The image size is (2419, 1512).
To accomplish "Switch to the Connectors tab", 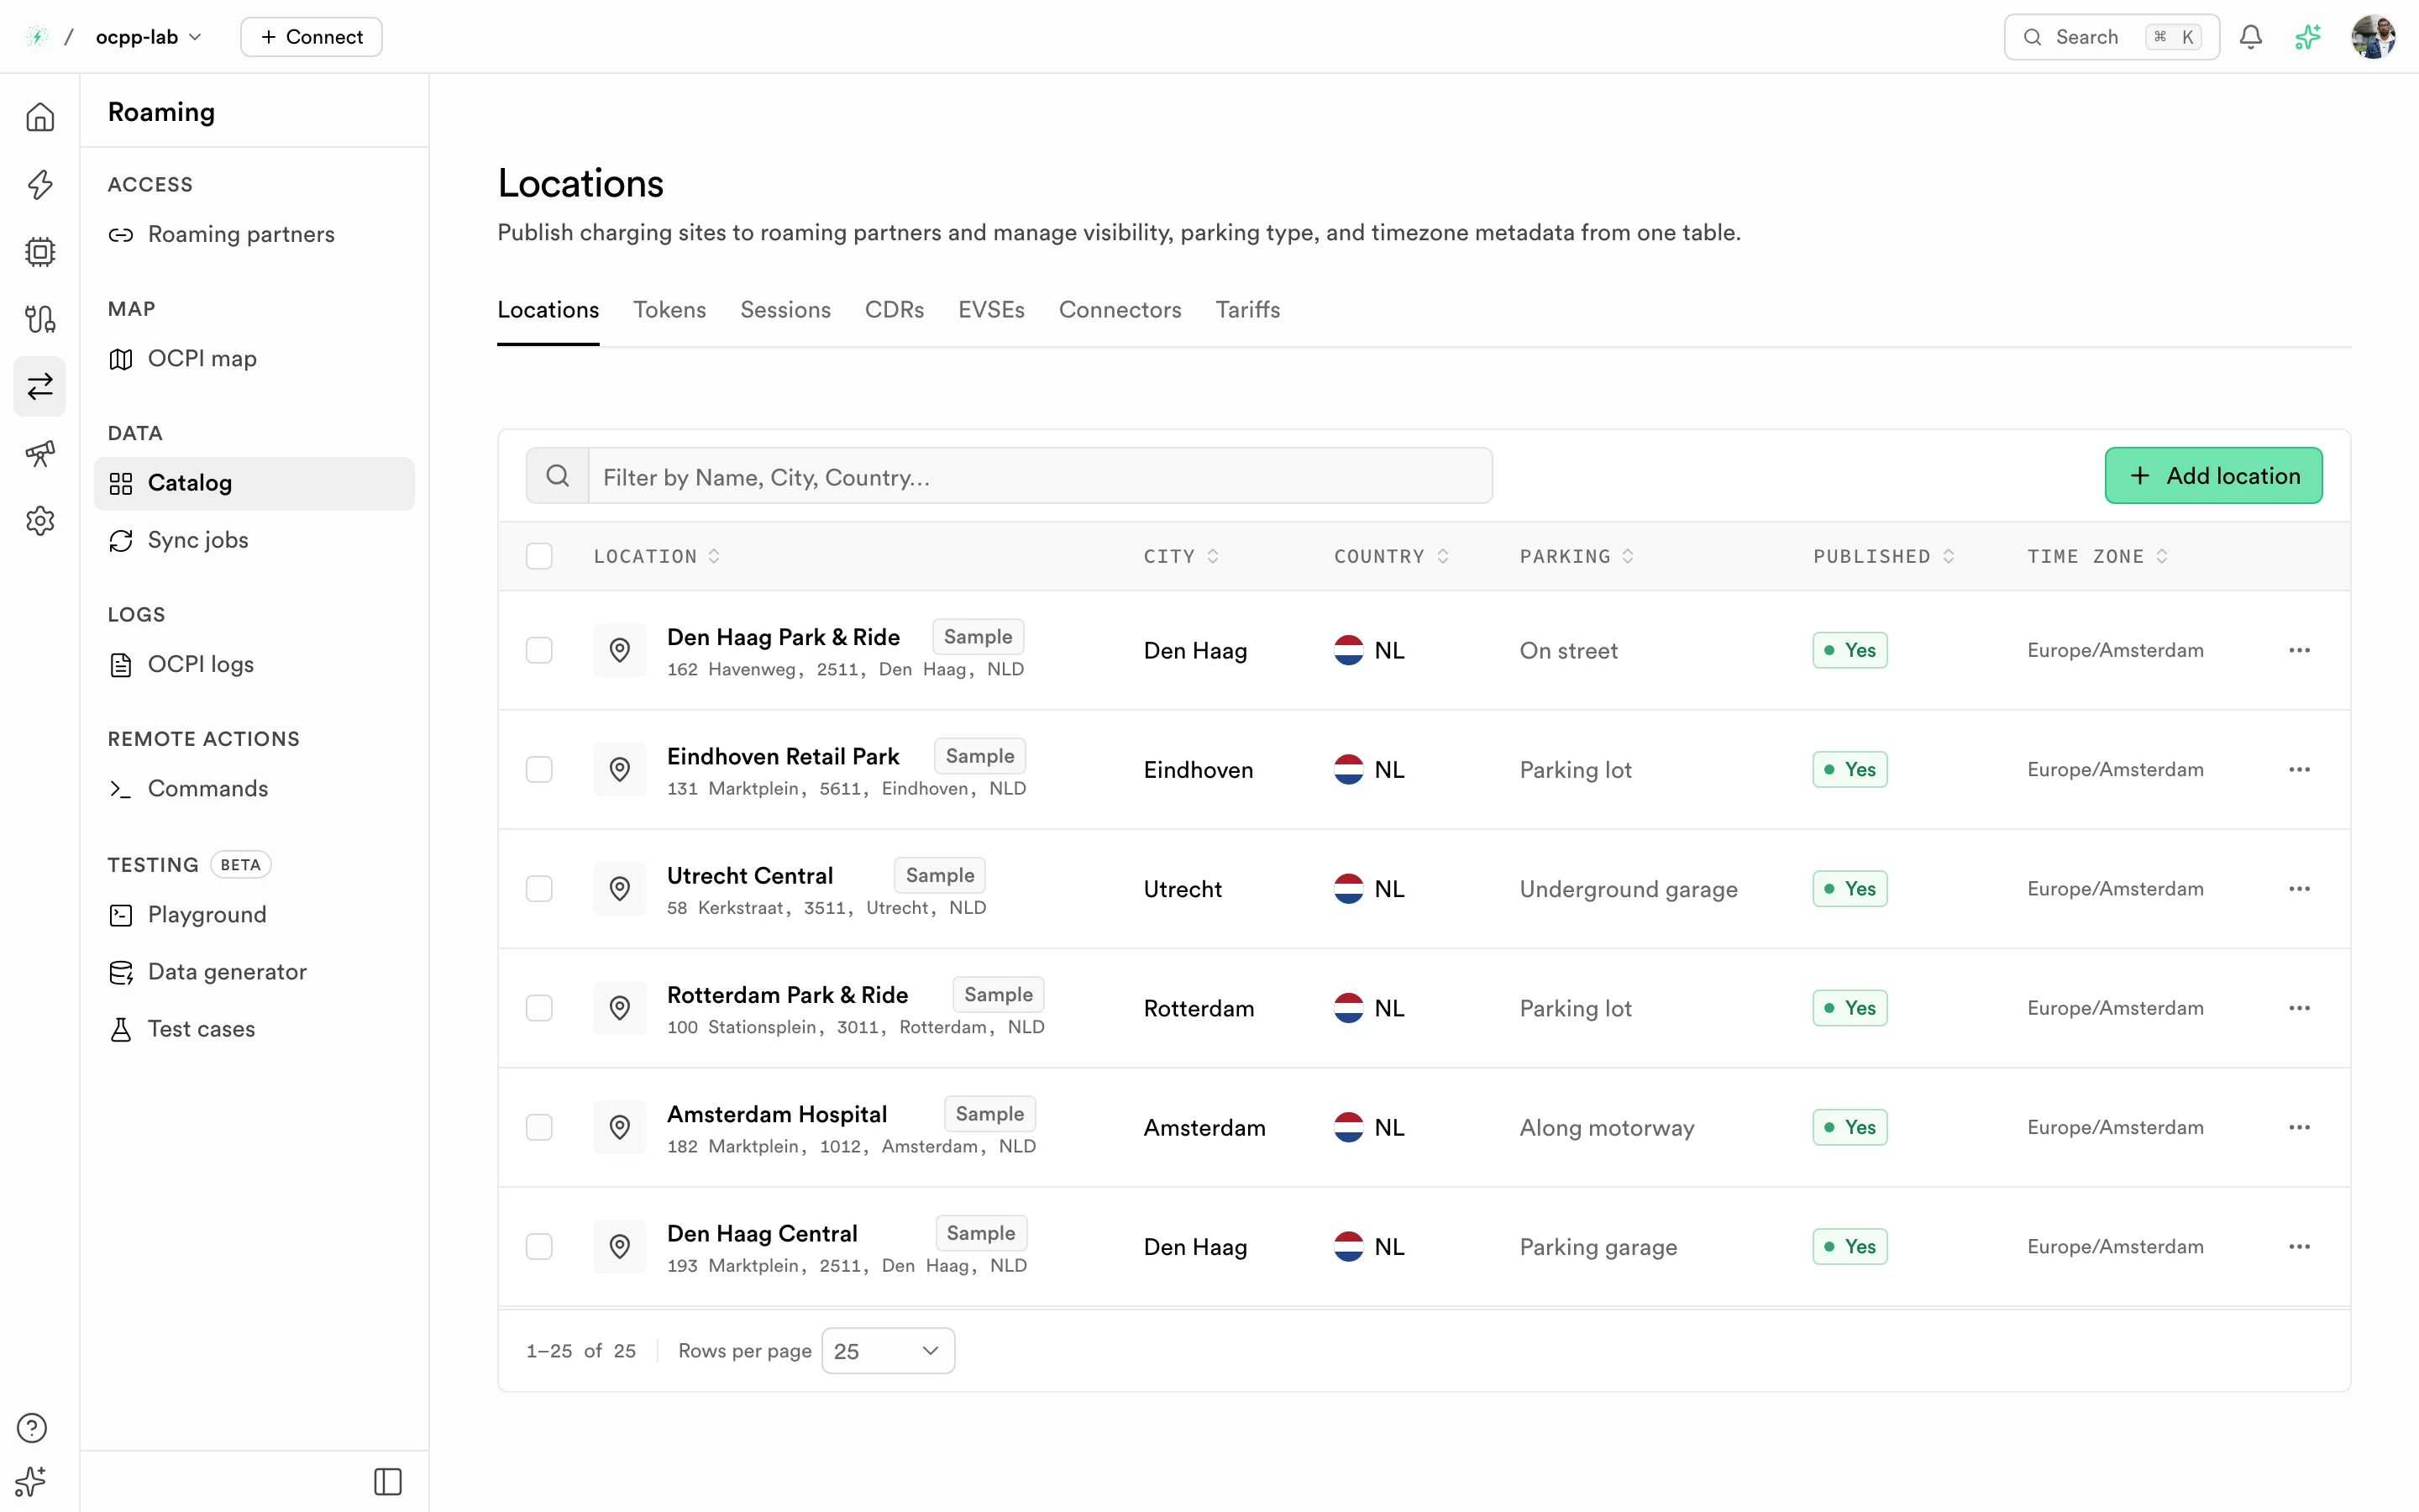I will click(x=1120, y=310).
